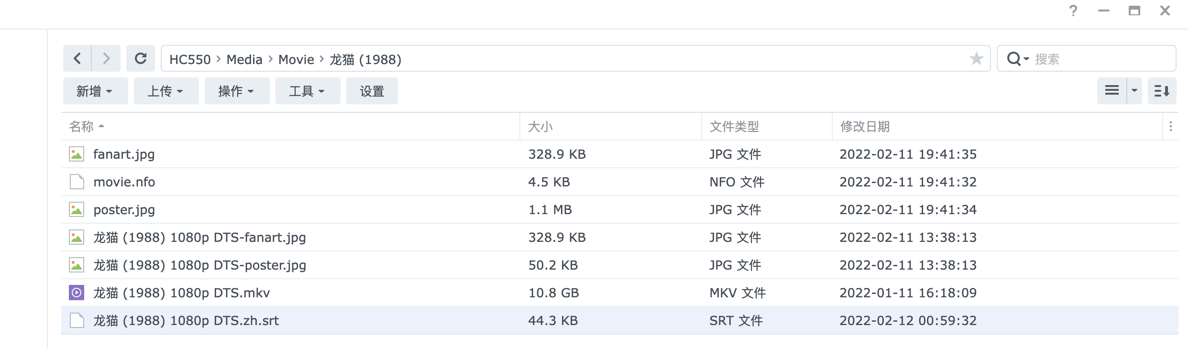1189x348 pixels.
Task: Click the video icon of 龙猫 (1988) 1080p DTS.mkv
Action: coord(77,293)
